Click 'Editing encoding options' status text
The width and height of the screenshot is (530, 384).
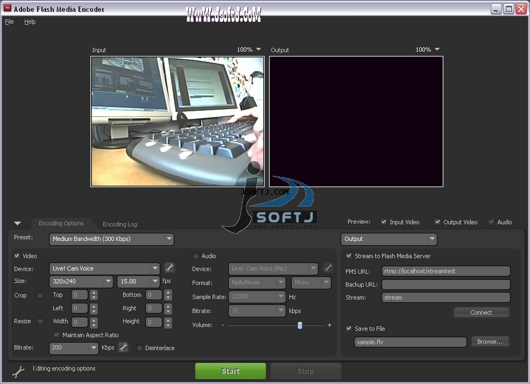coord(64,368)
